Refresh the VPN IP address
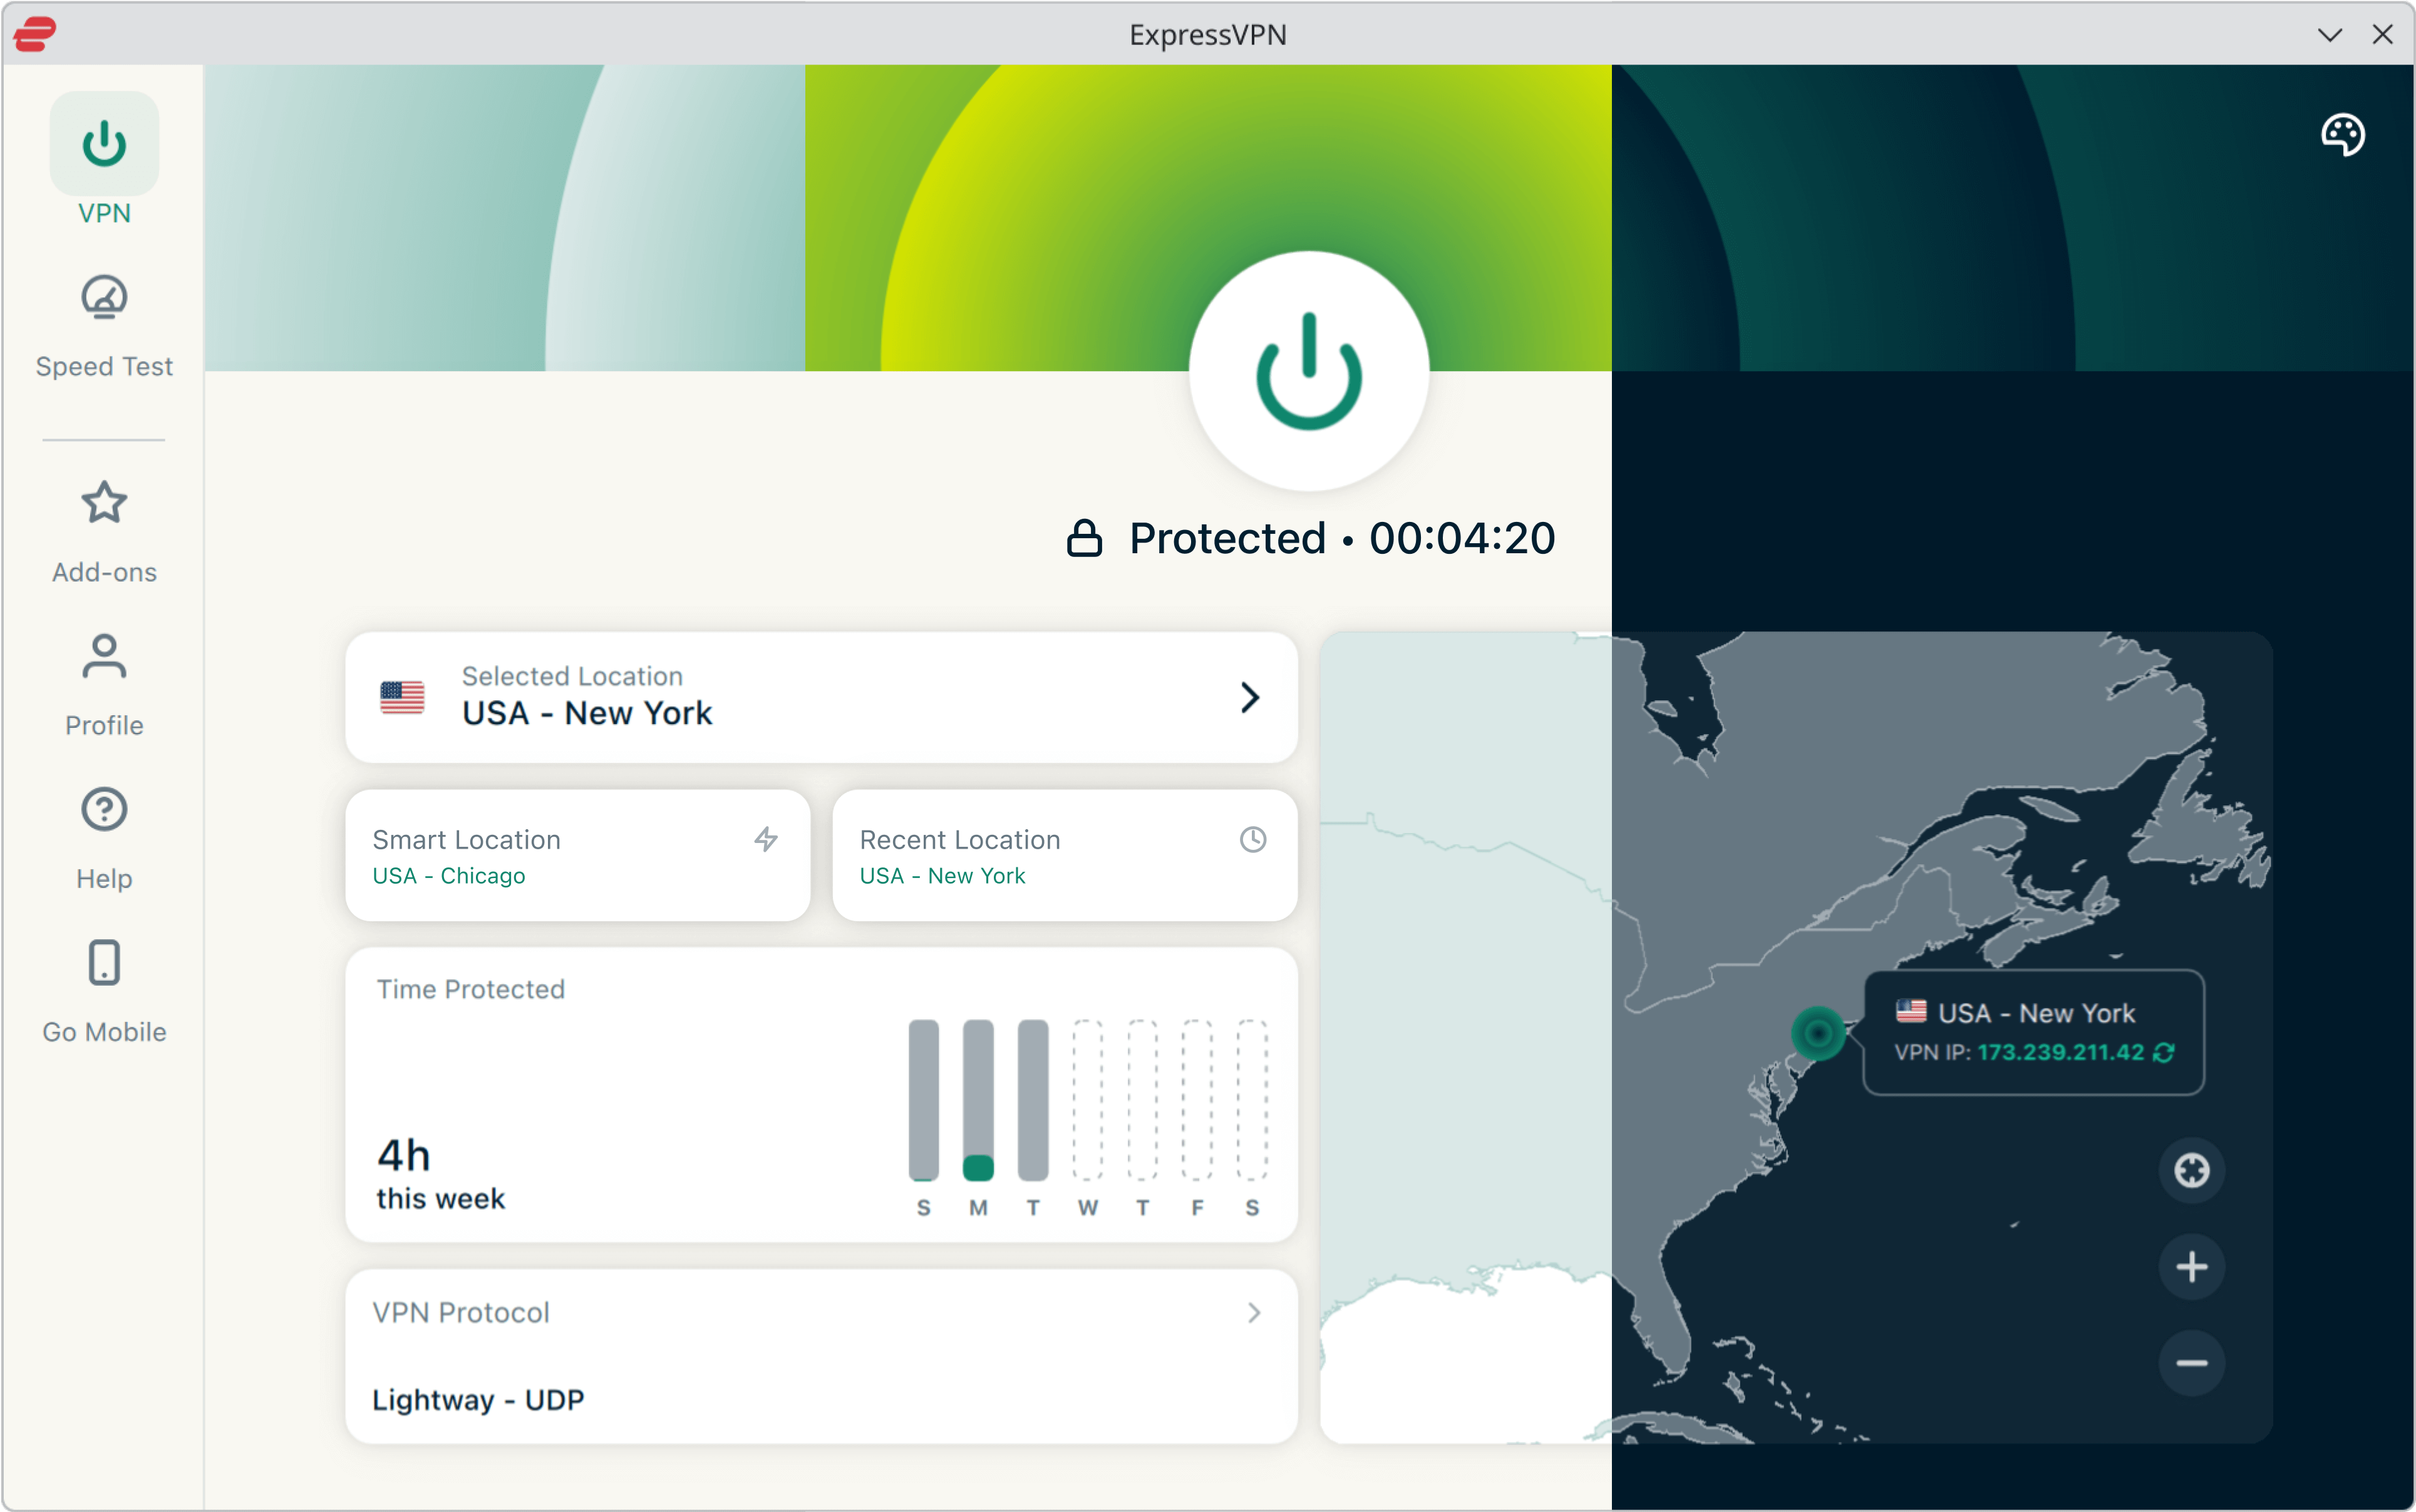Screen dimensions: 2416x1512 click(x=2164, y=1053)
